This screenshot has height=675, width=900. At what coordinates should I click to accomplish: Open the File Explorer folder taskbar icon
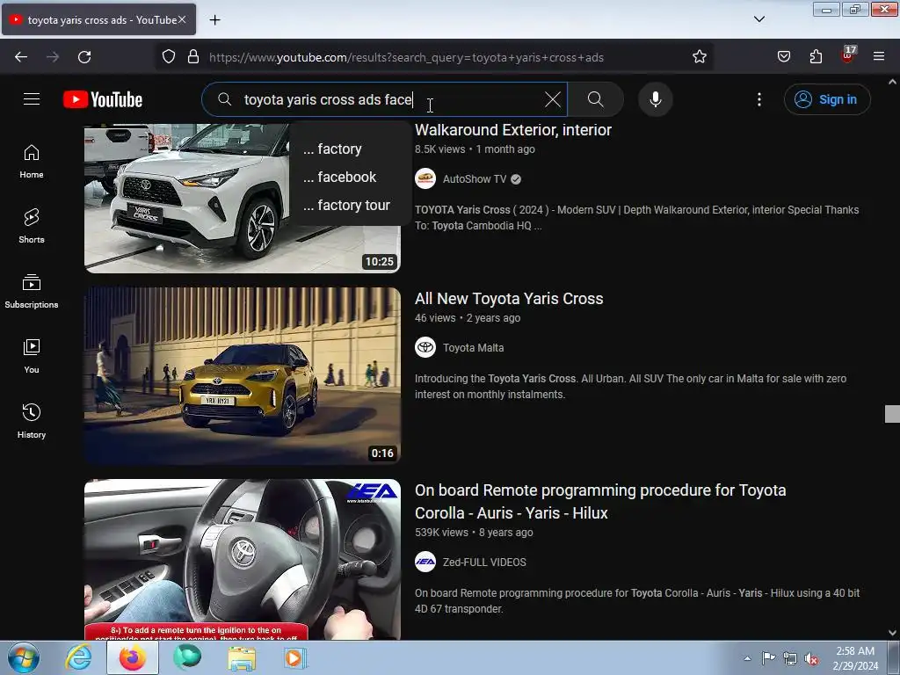coord(242,658)
